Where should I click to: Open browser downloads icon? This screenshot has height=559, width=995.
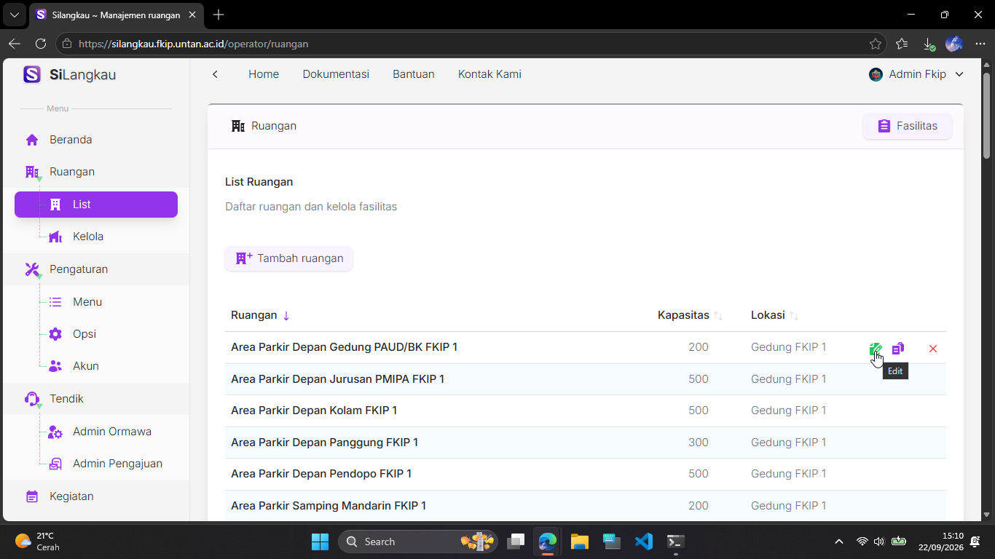[929, 44]
